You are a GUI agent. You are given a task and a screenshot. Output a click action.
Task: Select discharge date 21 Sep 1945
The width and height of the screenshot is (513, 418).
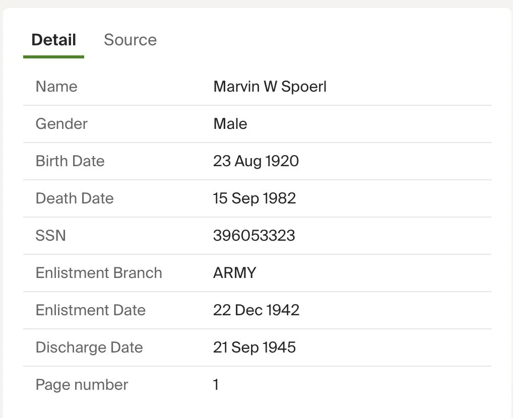click(254, 347)
